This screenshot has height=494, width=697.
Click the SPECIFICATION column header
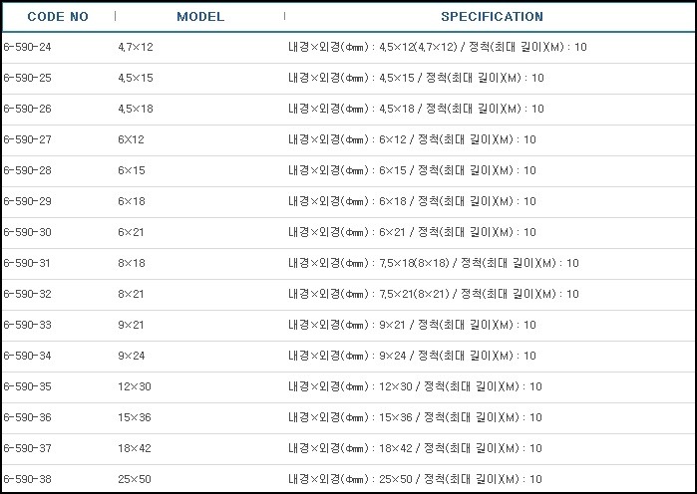click(492, 17)
